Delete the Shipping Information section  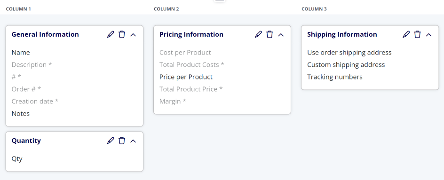pyautogui.click(x=417, y=34)
